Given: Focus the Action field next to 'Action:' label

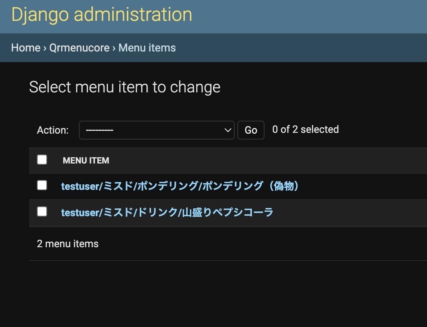Looking at the screenshot, I should 157,130.
